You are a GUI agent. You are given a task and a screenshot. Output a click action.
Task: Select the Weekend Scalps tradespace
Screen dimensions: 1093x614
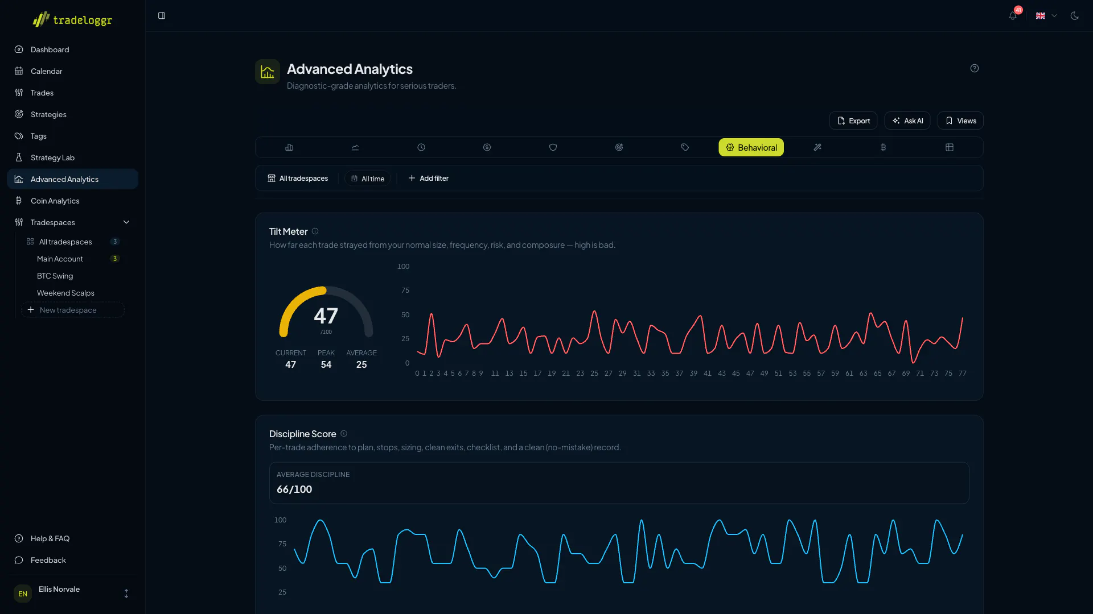click(73, 293)
